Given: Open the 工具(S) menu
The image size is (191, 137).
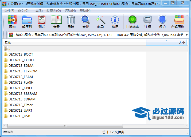Looking at the screenshot, I should click(x=37, y=11).
